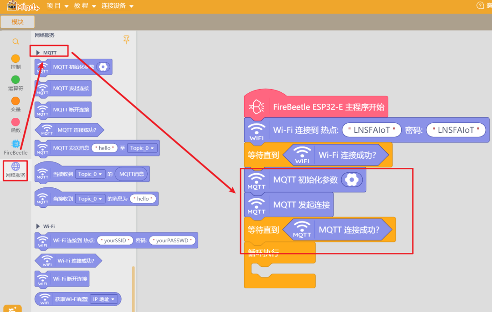
Task: Click the palette MQTT 发起连接 block
Action: [63, 89]
